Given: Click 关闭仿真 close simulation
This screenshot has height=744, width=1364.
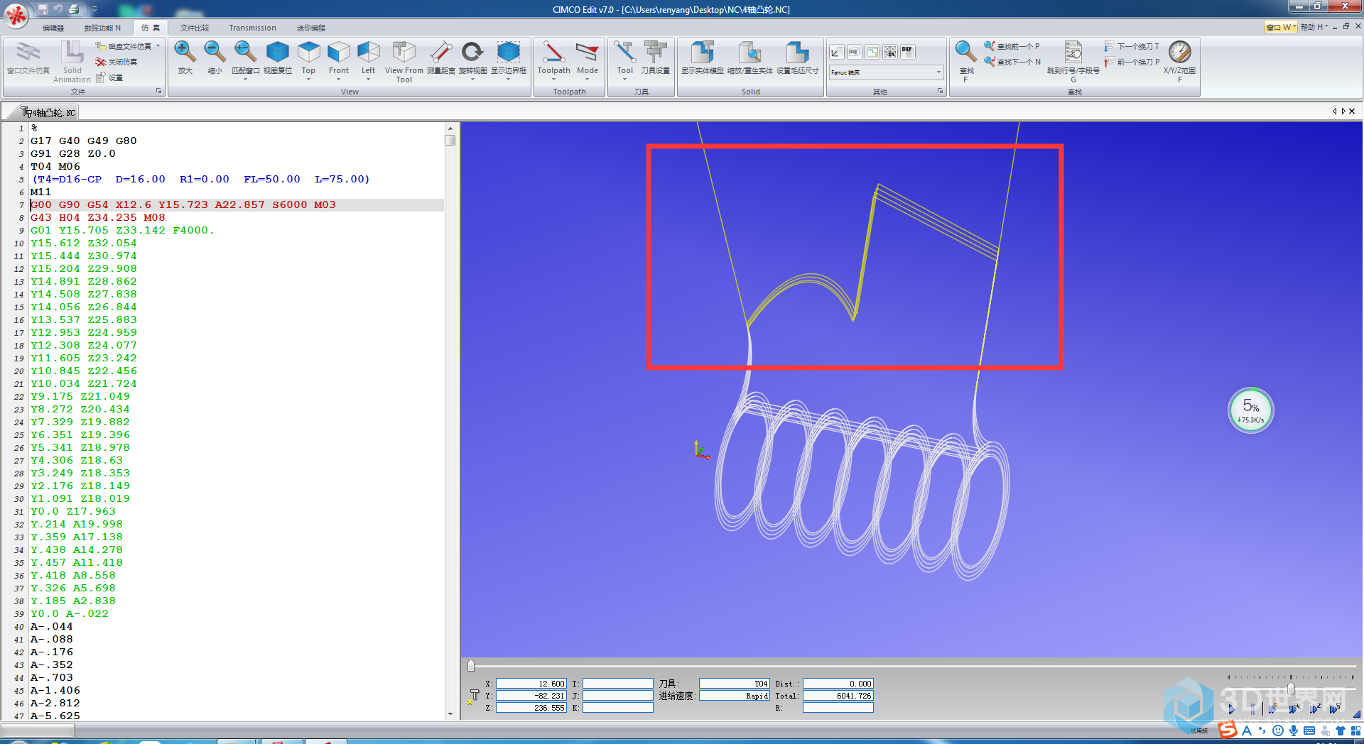Looking at the screenshot, I should pyautogui.click(x=117, y=62).
